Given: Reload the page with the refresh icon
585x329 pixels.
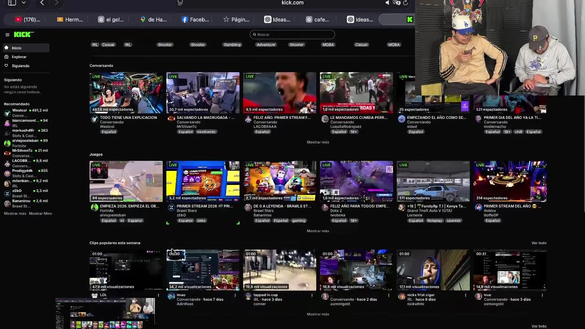Looking at the screenshot, I should coord(405,3).
